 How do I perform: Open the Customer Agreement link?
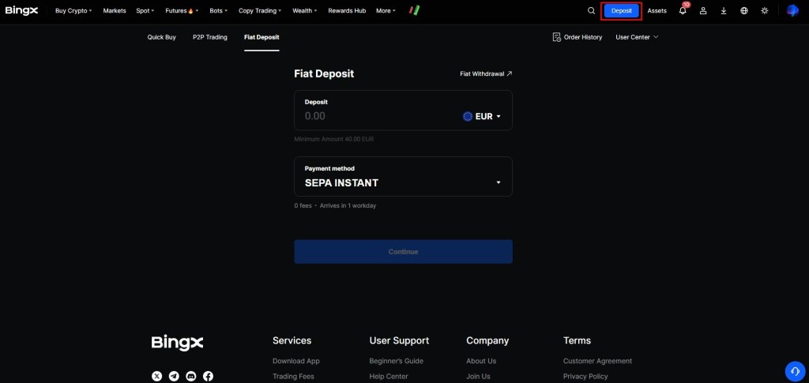tap(597, 361)
